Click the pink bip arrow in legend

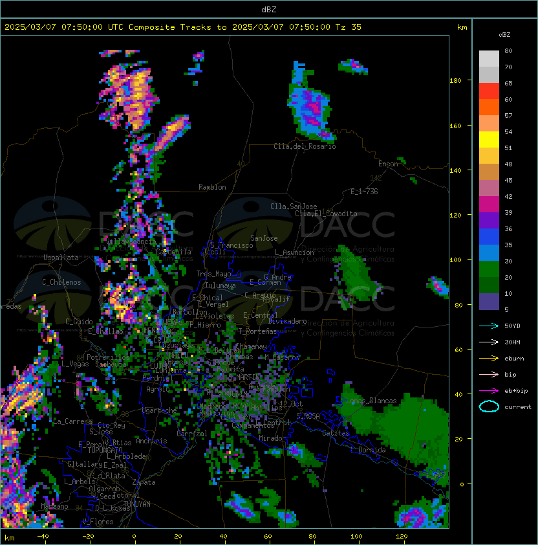click(x=489, y=374)
